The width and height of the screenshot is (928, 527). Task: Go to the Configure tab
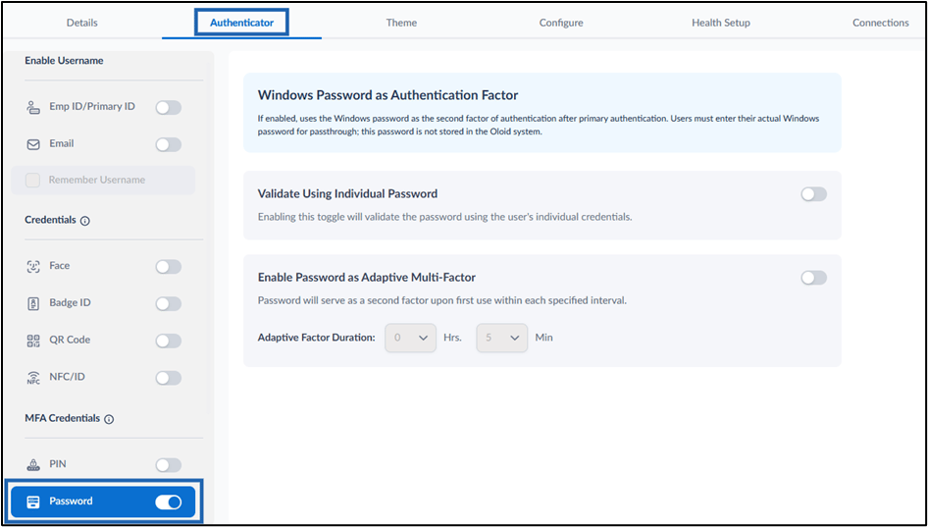pyautogui.click(x=561, y=23)
